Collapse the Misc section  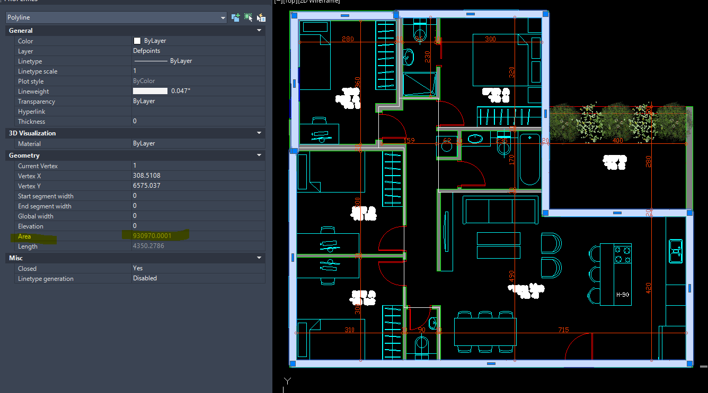point(259,258)
